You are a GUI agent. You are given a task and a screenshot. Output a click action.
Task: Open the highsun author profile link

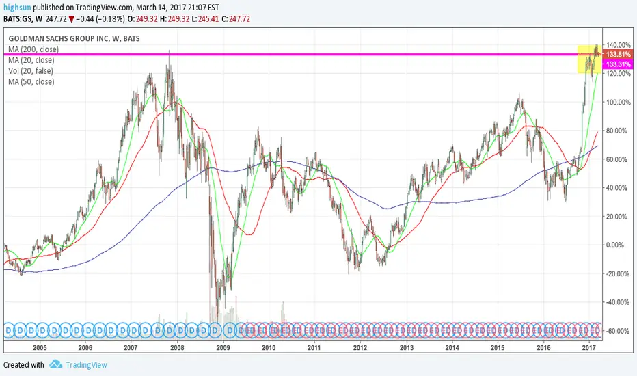17,8
